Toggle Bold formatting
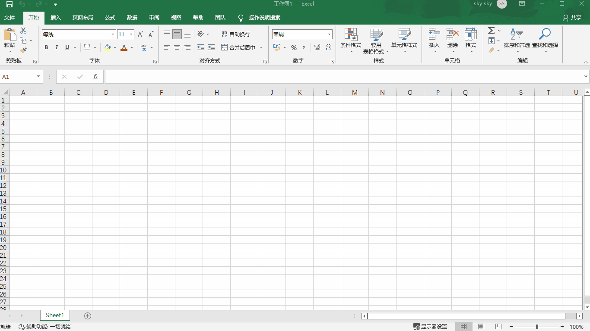 click(x=46, y=47)
